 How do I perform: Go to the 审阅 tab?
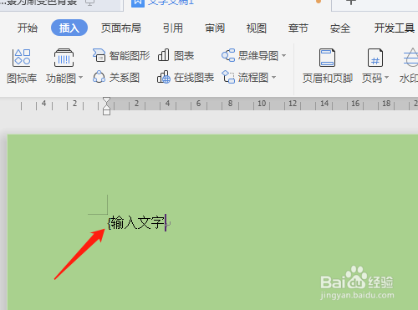coord(215,28)
